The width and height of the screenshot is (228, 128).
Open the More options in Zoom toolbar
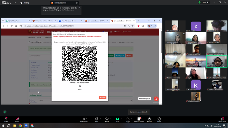click(159, 119)
